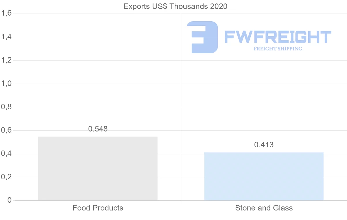Click the 0,2 y-axis tick label
The image size is (347, 220).
click(6, 177)
